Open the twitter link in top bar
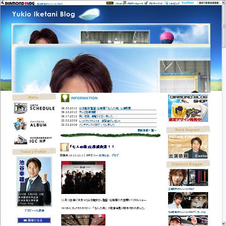The width and height of the screenshot is (226, 226). tap(188, 3)
